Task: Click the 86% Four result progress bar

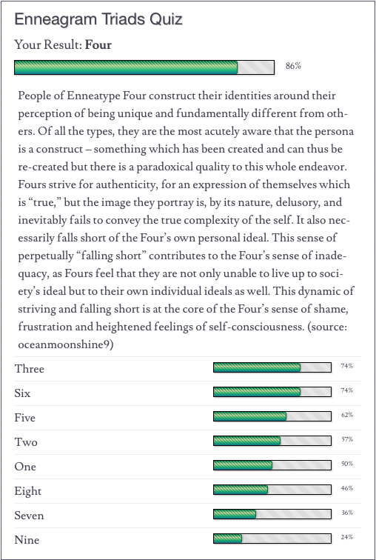Action: coord(144,67)
